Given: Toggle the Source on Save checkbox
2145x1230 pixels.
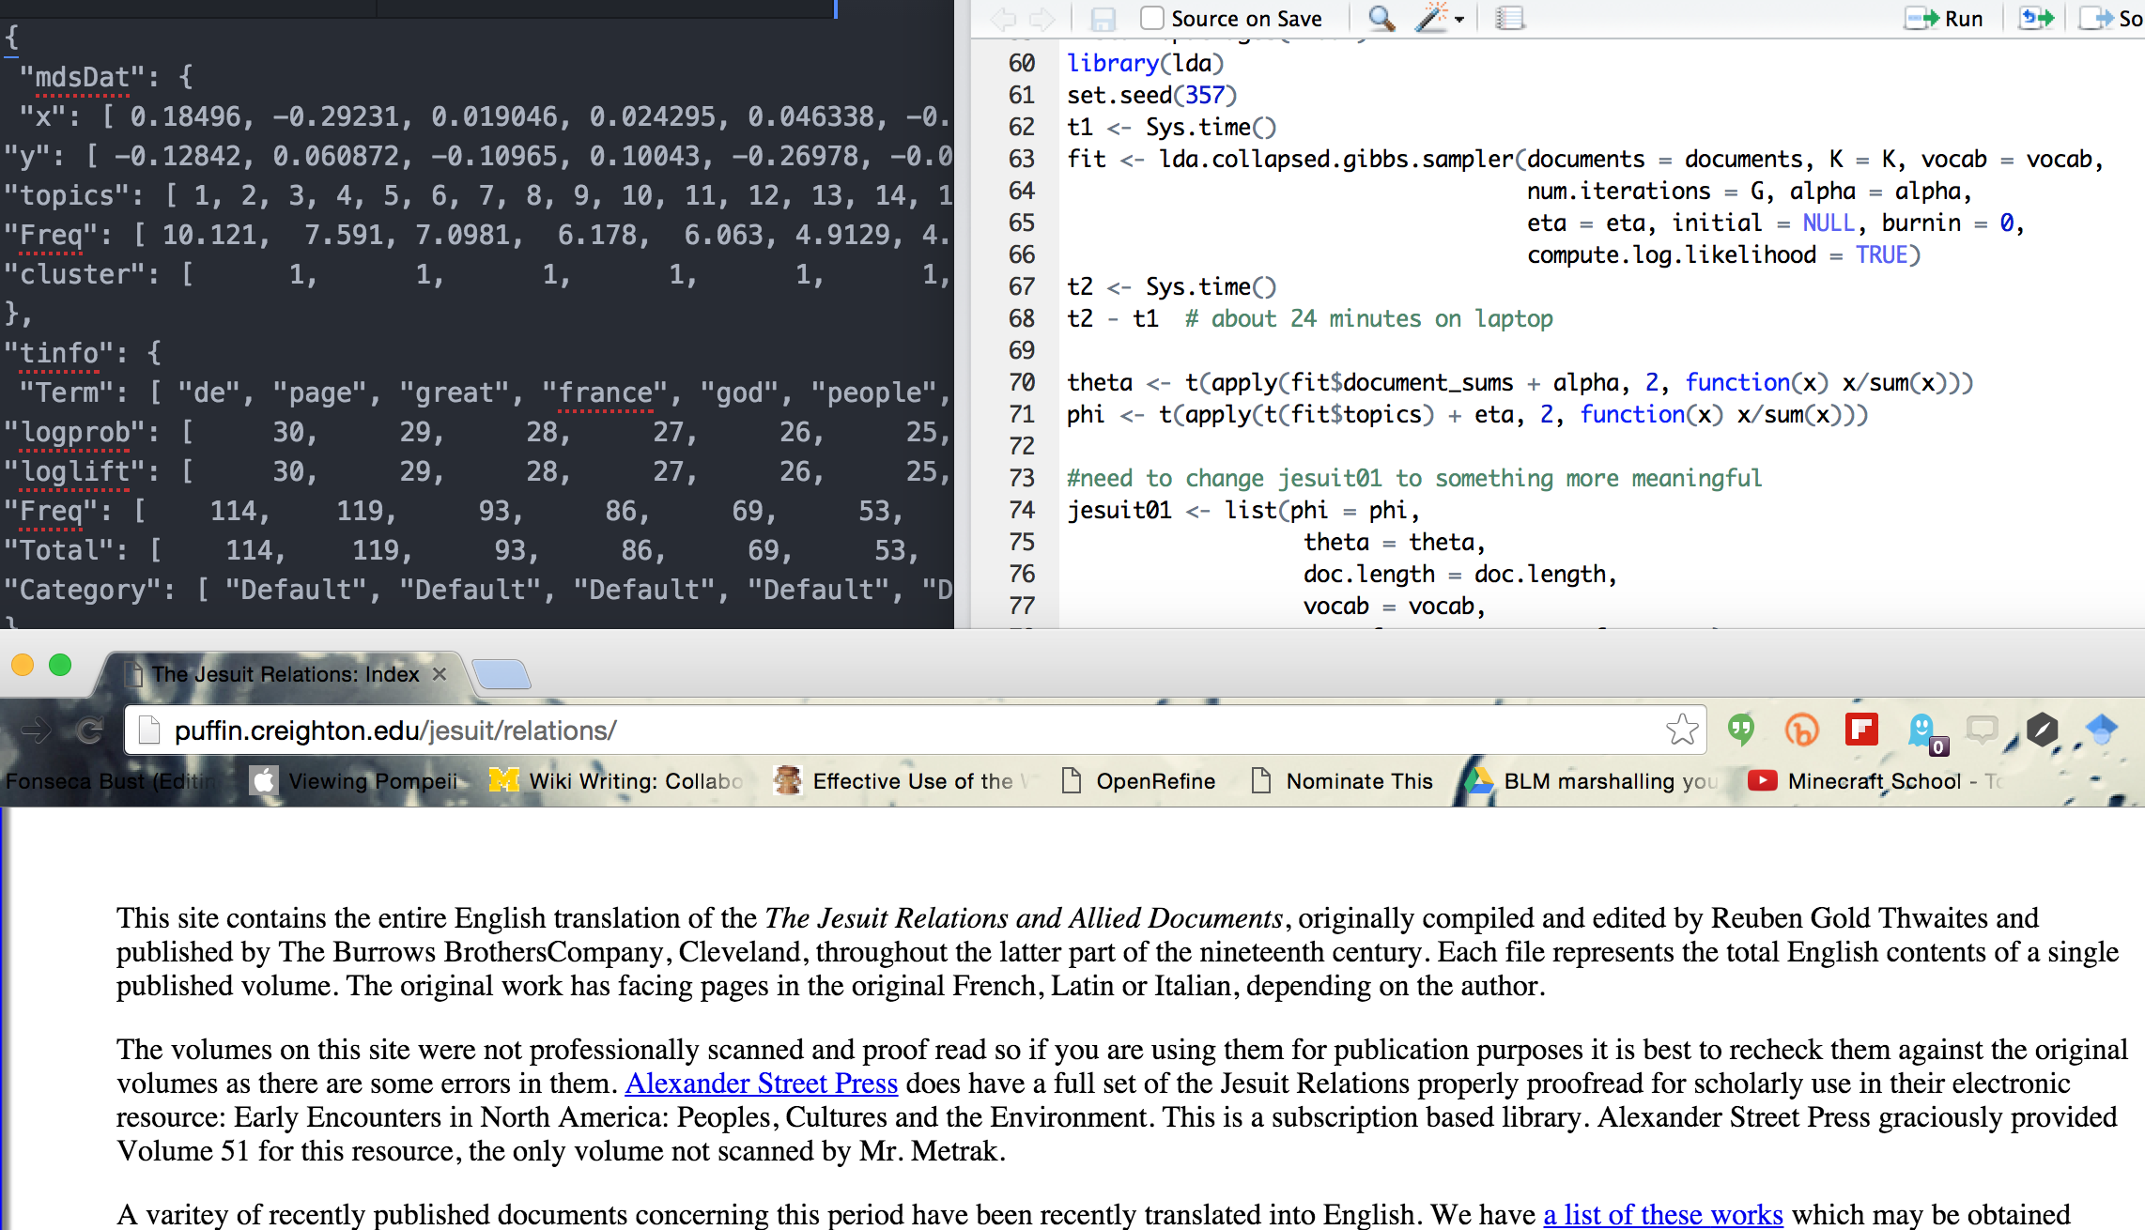Looking at the screenshot, I should point(1151,18).
